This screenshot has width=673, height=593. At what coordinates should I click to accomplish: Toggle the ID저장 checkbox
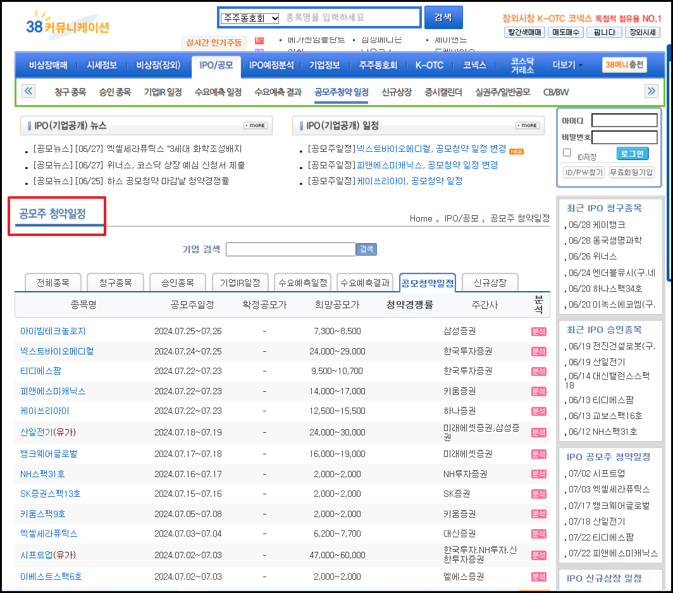[x=567, y=153]
